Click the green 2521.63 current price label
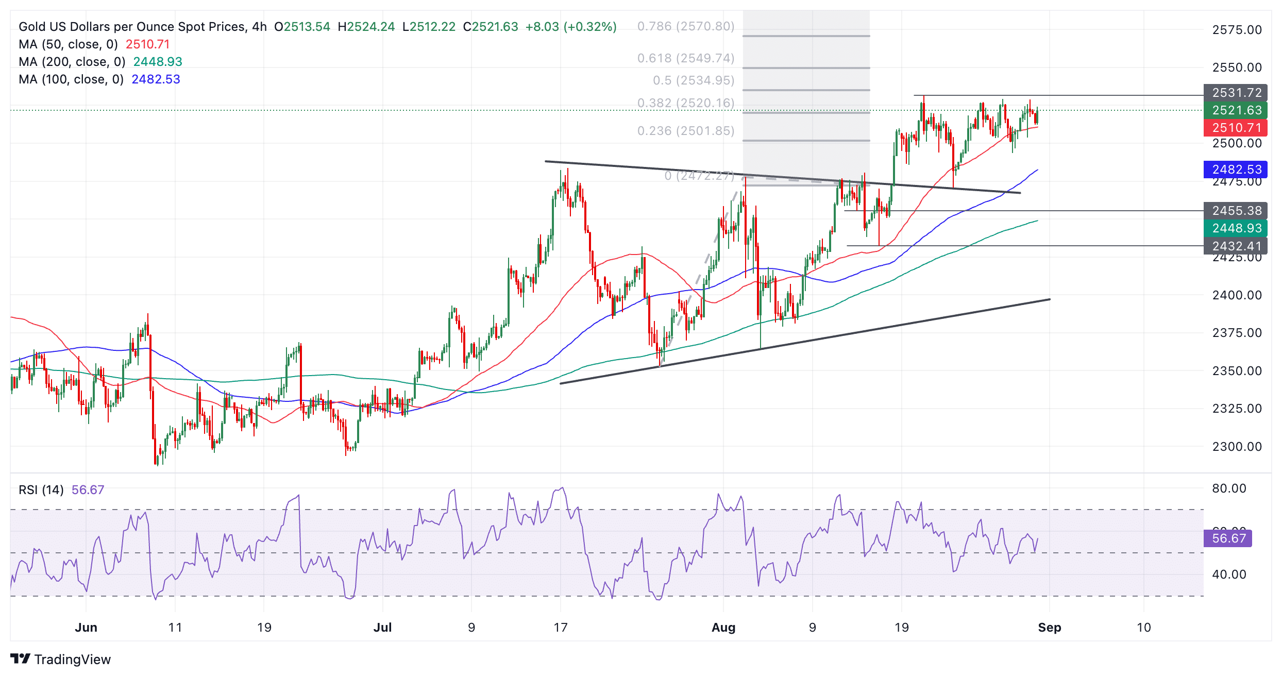The width and height of the screenshot is (1282, 677). (x=1235, y=110)
